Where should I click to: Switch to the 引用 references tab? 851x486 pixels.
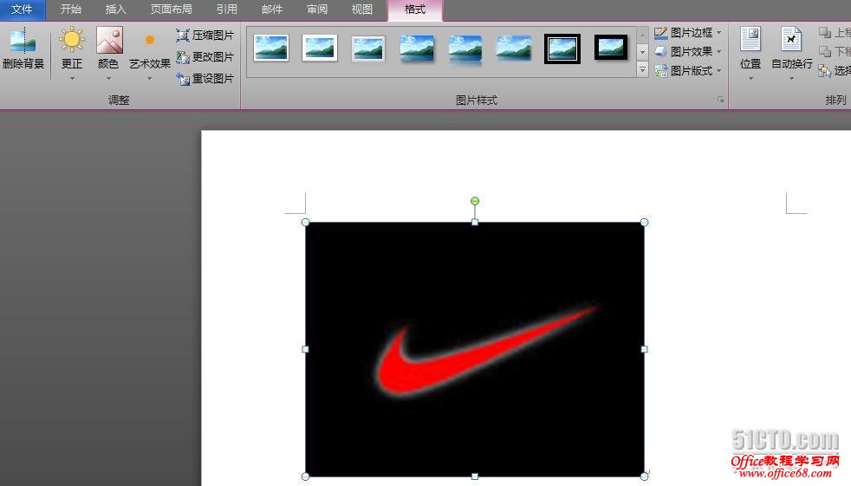(x=226, y=10)
